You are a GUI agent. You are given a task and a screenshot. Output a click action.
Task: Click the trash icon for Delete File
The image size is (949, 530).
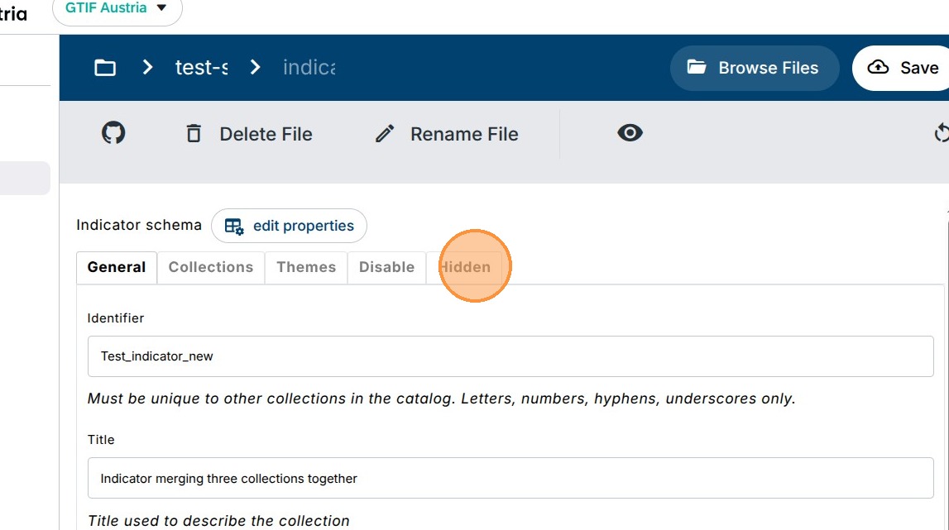(194, 134)
